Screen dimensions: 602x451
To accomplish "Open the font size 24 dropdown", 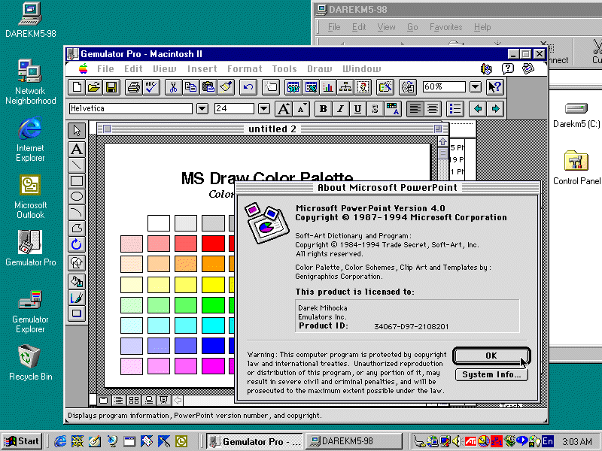I will coord(264,108).
